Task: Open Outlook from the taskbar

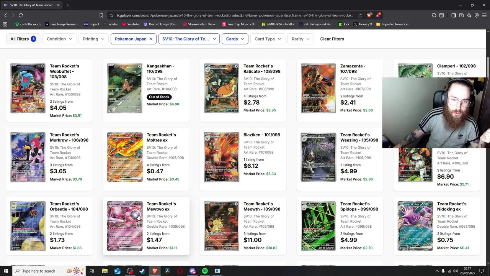Action: [x=117, y=271]
